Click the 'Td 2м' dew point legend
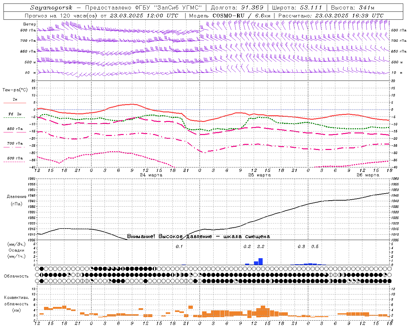408x326 pixels. [15, 115]
